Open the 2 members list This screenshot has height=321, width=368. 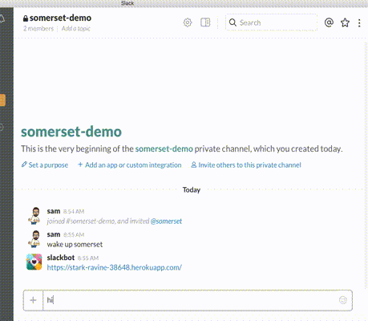tap(38, 28)
